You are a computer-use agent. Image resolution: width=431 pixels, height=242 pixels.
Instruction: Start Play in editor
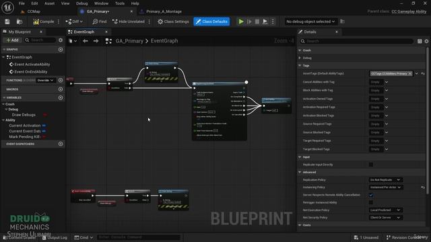241,22
